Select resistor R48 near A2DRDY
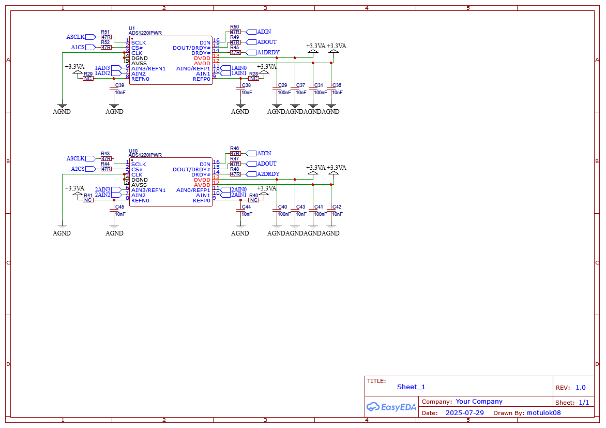606x428 pixels. pyautogui.click(x=235, y=174)
